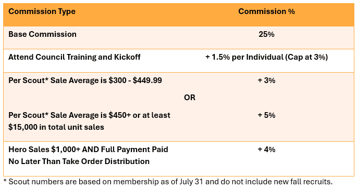Click the Cap at 3% parenthetical

coord(306,57)
